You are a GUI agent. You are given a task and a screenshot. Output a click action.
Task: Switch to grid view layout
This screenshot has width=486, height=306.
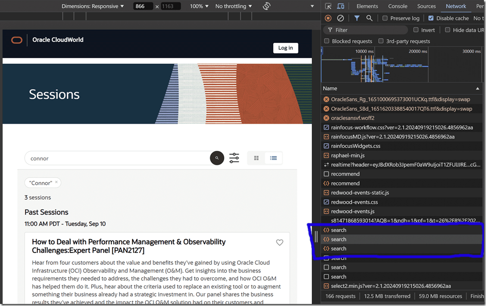click(256, 158)
